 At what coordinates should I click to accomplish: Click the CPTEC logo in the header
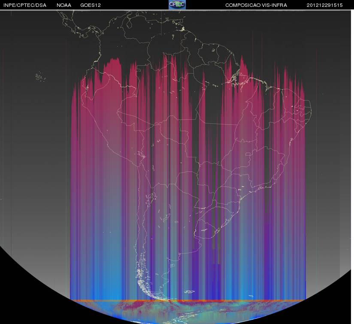point(177,5)
